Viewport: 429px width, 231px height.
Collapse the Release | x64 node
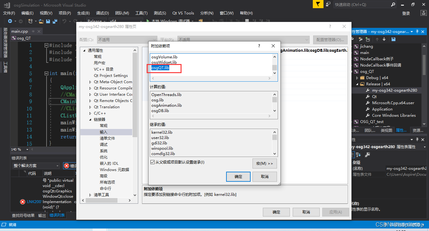pos(357,84)
